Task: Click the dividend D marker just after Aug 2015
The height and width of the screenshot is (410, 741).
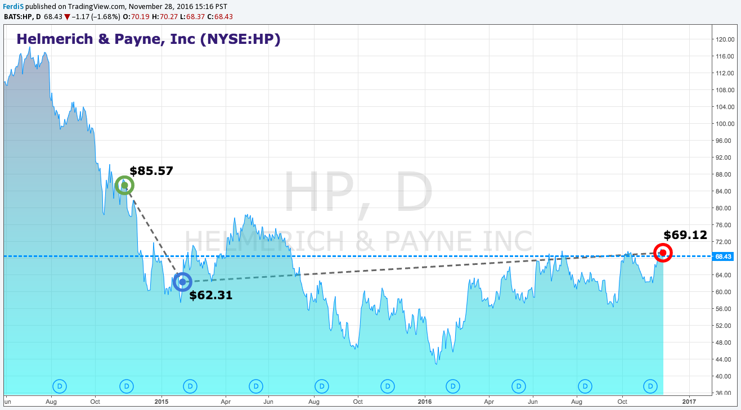Action: click(321, 386)
